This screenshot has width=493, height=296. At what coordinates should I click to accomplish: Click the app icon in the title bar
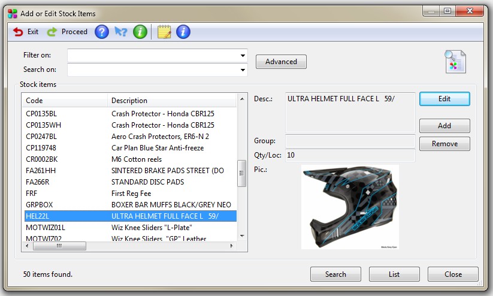[x=12, y=14]
